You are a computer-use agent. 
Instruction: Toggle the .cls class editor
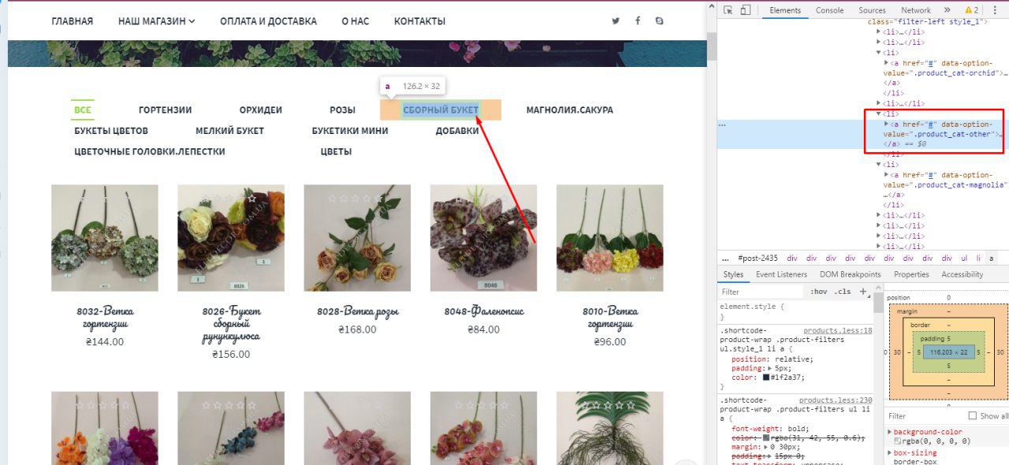pyautogui.click(x=843, y=292)
